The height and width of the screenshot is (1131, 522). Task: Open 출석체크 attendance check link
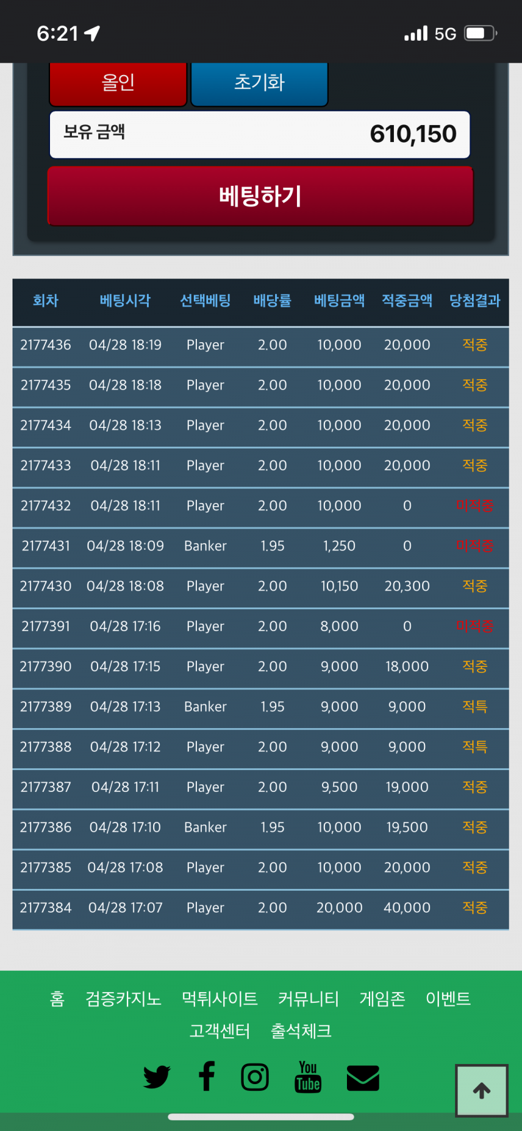coord(301,1030)
